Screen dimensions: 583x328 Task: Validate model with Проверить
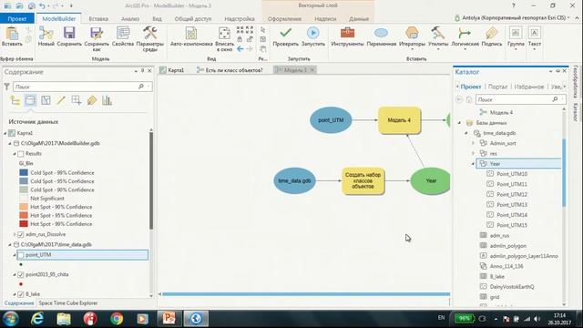point(285,36)
